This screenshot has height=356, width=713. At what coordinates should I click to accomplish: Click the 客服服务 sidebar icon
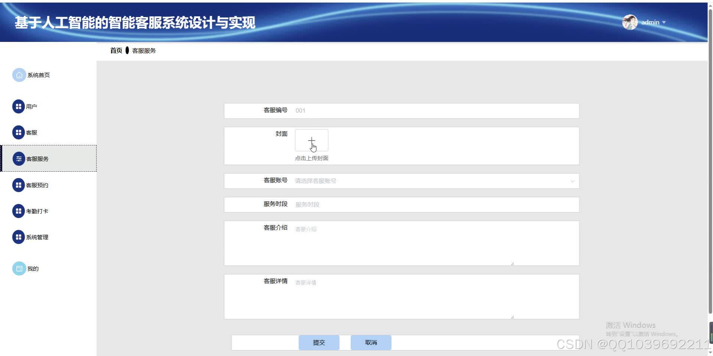pyautogui.click(x=19, y=158)
